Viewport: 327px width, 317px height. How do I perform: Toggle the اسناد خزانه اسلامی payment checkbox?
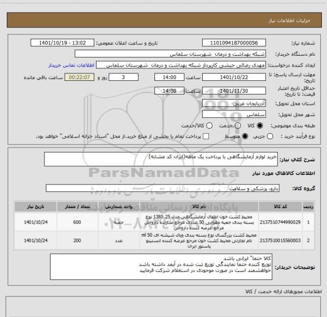coord(206,137)
